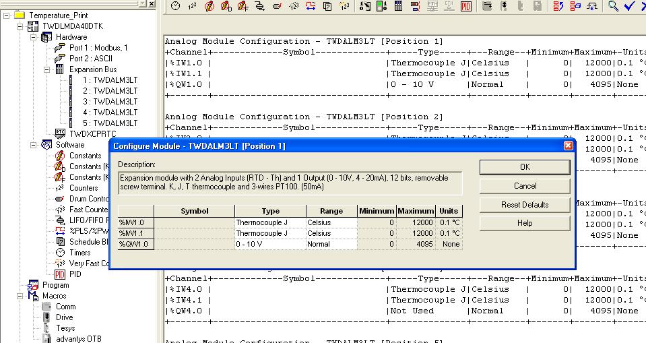This screenshot has height=343, width=646.
Task: Click Timers clock icon in the tree
Action: pos(60,252)
